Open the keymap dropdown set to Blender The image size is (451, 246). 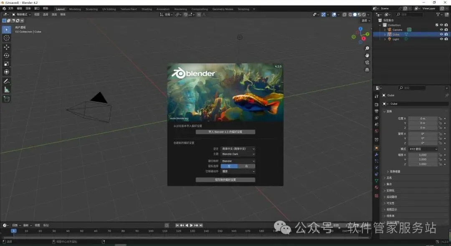tap(238, 161)
